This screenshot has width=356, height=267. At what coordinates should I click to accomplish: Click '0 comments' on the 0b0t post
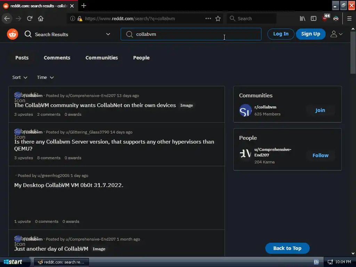[47, 221]
